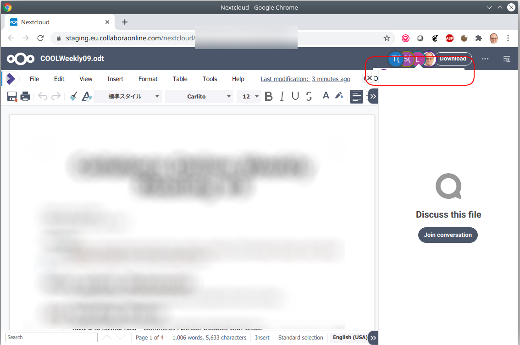The image size is (520, 345).
Task: Open the Chrome extensions puzzle icon
Action: pos(479,38)
